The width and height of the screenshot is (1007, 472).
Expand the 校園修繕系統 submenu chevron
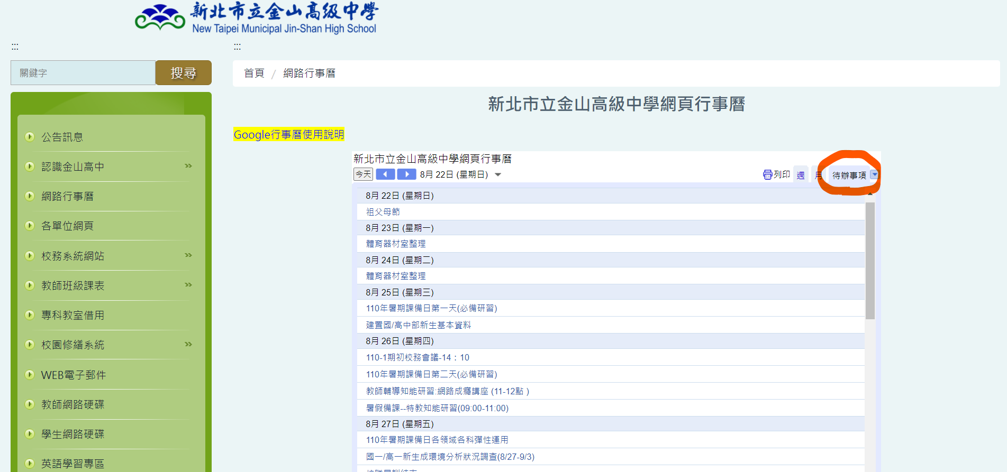[188, 344]
